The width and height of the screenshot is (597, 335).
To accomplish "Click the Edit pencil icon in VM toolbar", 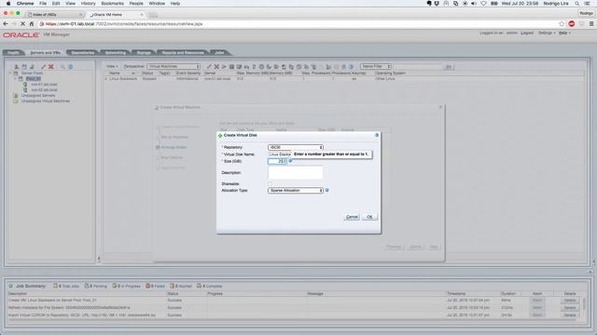I will [x=209, y=66].
